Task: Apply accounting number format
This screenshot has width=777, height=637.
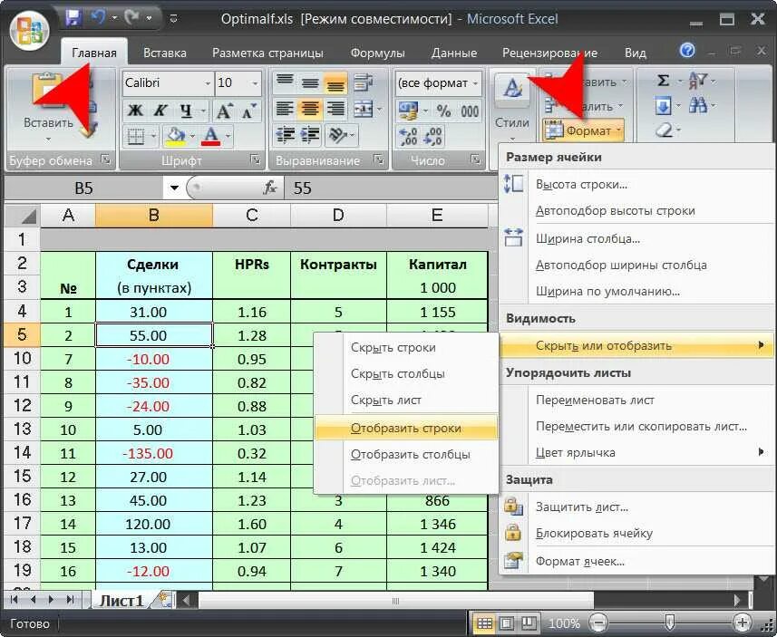Action: click(408, 111)
